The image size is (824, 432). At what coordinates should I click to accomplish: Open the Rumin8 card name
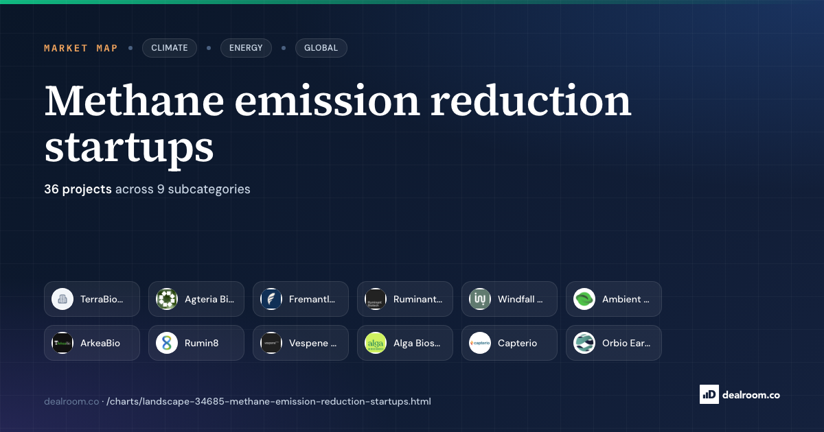[x=202, y=343]
